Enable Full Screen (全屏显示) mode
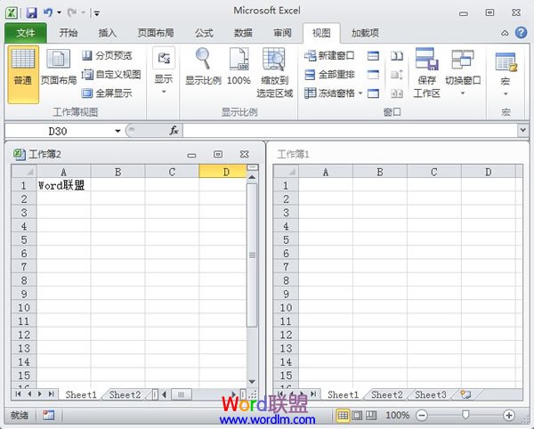Image resolution: width=534 pixels, height=429 pixels. pos(107,93)
